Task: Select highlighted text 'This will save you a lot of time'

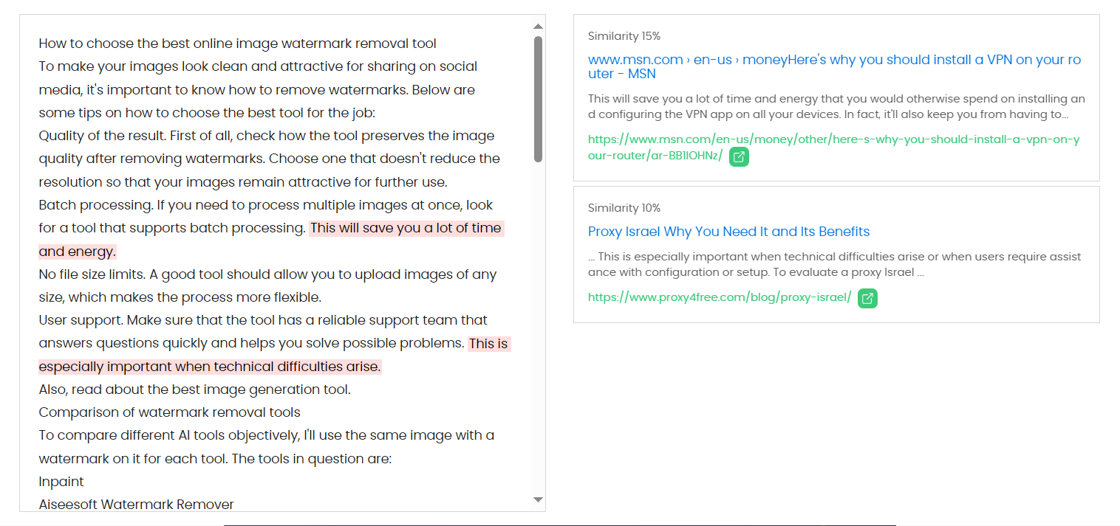Action: click(x=406, y=228)
